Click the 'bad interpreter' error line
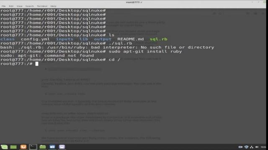 click(x=107, y=47)
